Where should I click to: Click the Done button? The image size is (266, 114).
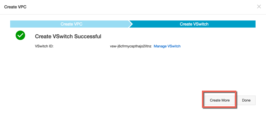(x=246, y=100)
